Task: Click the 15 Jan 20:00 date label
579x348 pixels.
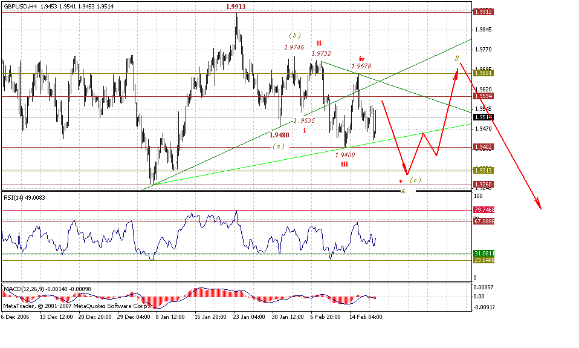Action: click(211, 317)
